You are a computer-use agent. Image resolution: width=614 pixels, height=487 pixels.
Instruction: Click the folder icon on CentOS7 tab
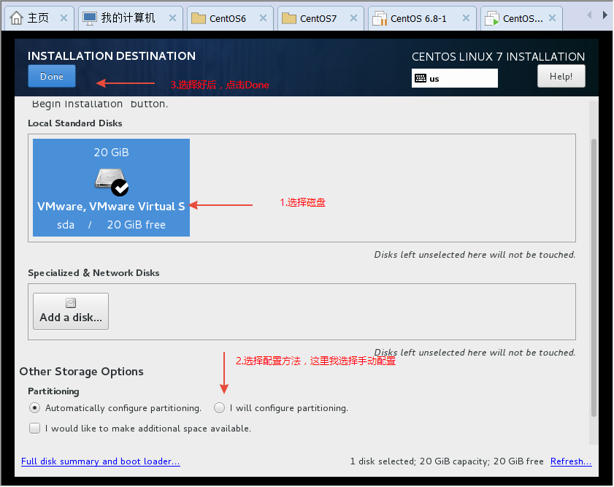click(x=289, y=18)
